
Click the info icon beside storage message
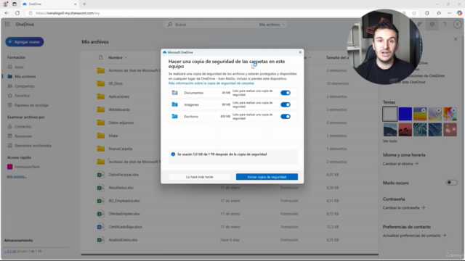point(173,154)
